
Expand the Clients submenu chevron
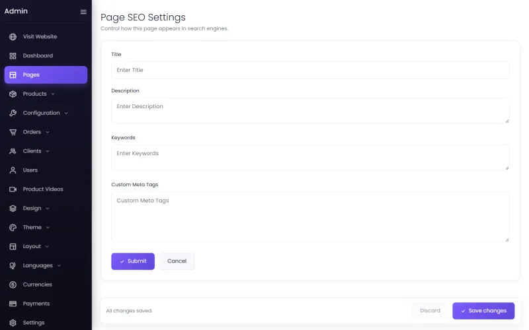tap(48, 151)
